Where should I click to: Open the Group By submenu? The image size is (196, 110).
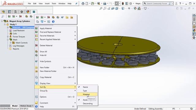pos(56,91)
